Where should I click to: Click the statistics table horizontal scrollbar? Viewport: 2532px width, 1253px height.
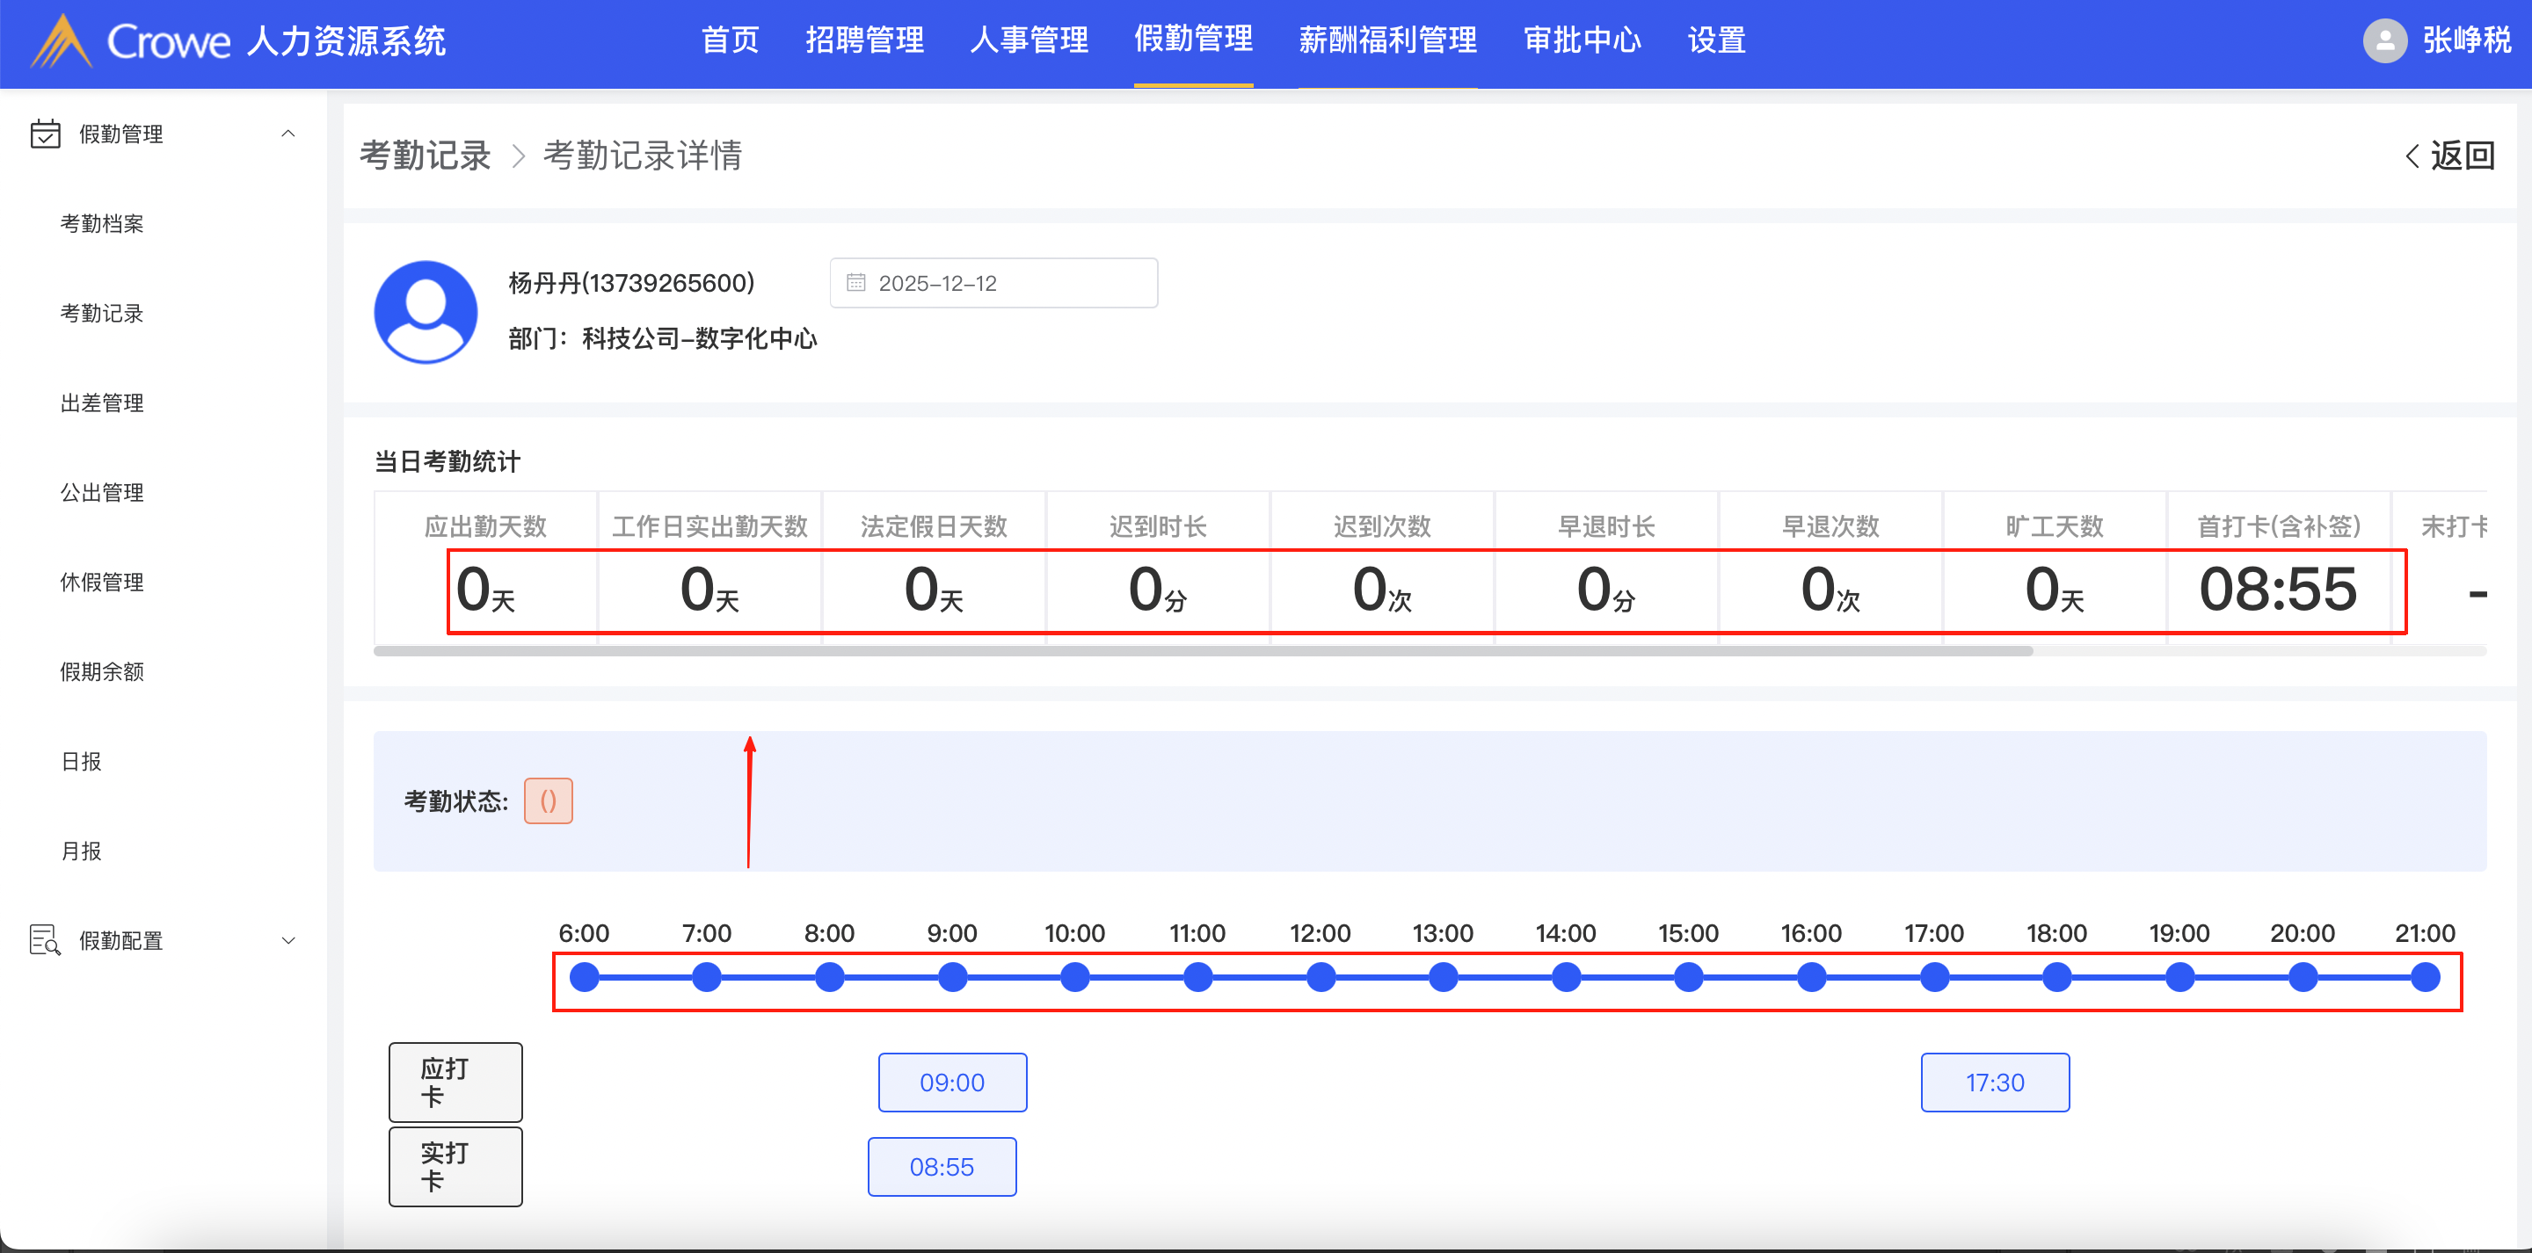[x=1201, y=650]
